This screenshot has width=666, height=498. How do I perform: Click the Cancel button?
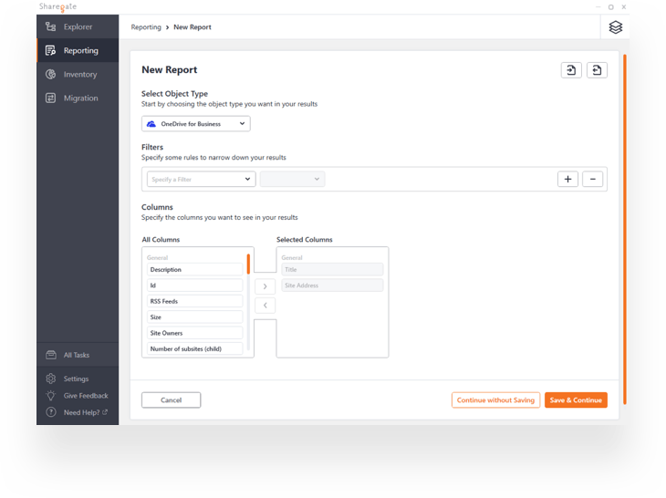pyautogui.click(x=172, y=399)
